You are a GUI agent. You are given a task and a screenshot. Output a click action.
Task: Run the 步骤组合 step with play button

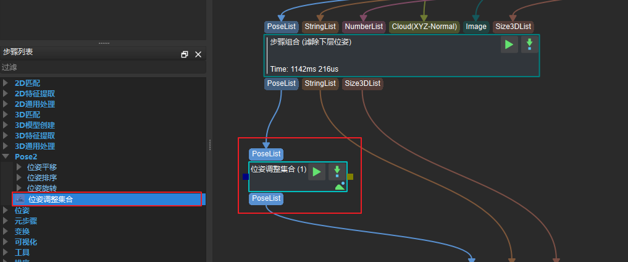(x=509, y=44)
